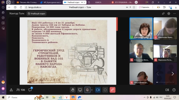Switch to the КАИСА browser tab

pos(98,2)
